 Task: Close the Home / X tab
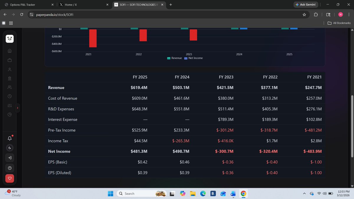[x=107, y=5]
